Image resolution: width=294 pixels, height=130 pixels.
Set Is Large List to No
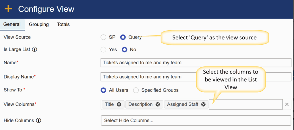[125, 50]
